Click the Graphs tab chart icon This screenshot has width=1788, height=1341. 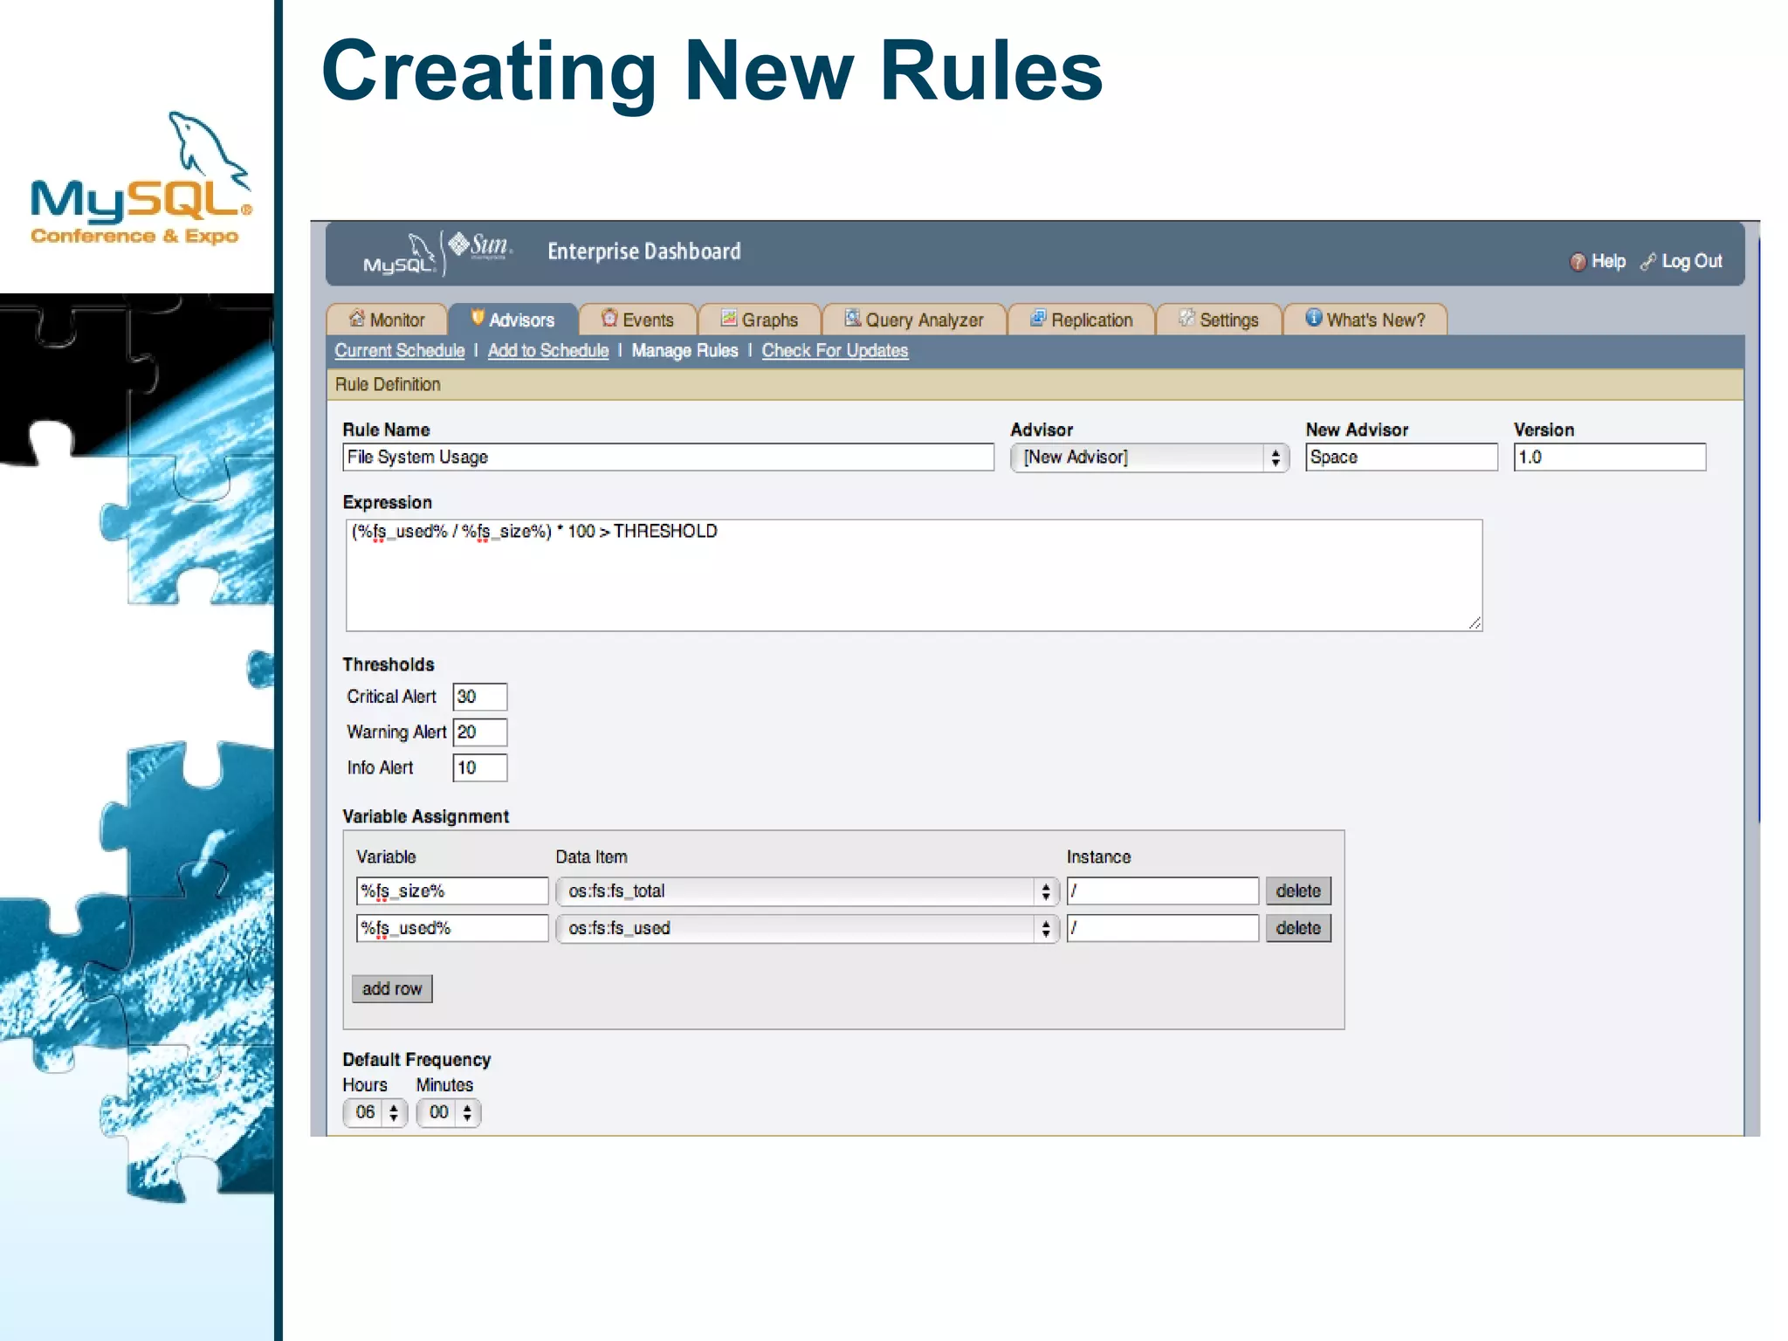point(729,318)
